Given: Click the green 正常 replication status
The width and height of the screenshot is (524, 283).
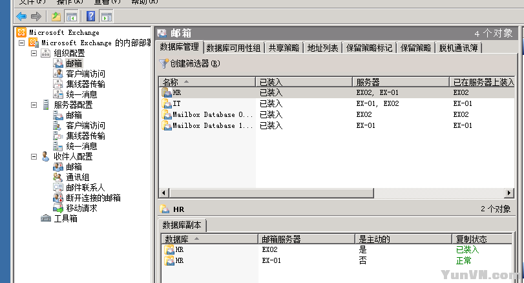Looking at the screenshot, I should coord(463,260).
